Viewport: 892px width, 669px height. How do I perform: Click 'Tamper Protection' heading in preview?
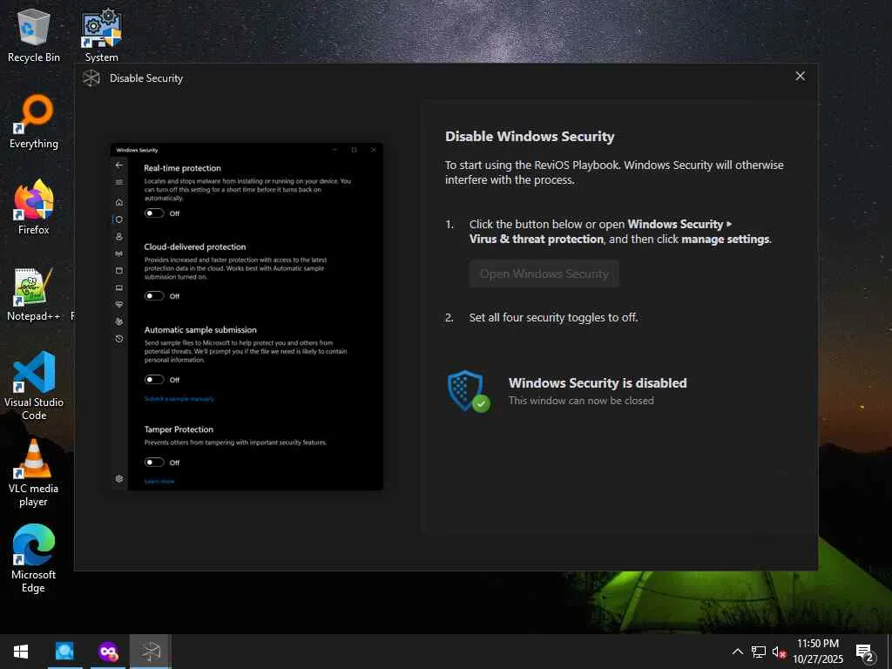click(x=179, y=429)
